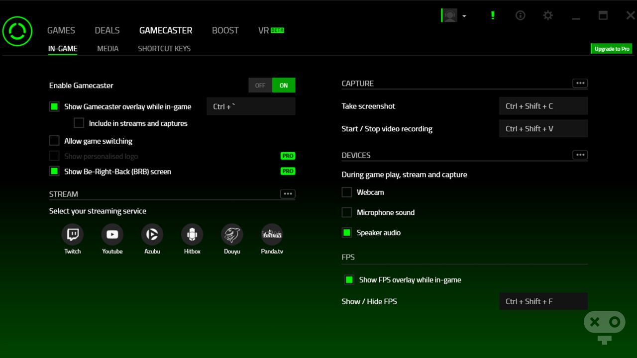Image resolution: width=637 pixels, height=358 pixels.
Task: Select the GAMECASTER tab
Action: click(x=166, y=30)
